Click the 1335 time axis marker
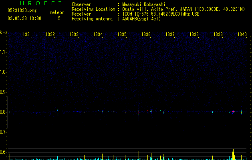252x160 pixels. (x=122, y=34)
